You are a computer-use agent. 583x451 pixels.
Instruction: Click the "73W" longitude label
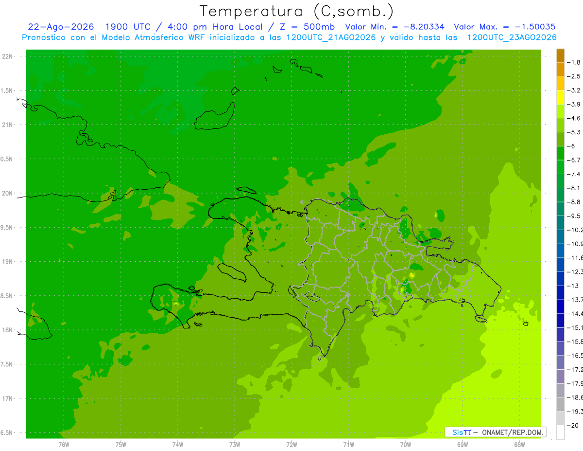(235, 444)
